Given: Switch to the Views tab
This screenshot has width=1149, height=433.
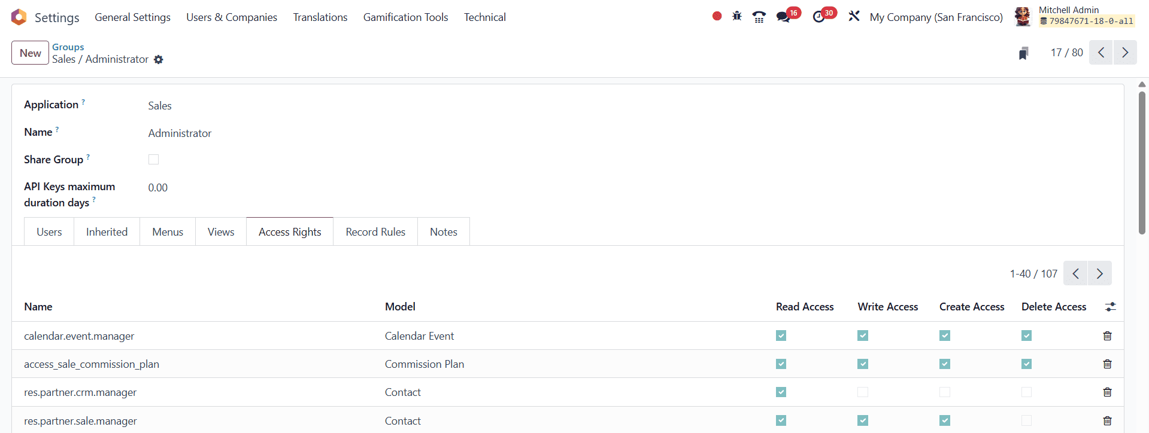Looking at the screenshot, I should [x=221, y=231].
